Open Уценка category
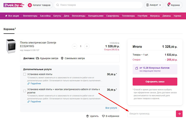The image size is (186, 120). pos(177,16)
